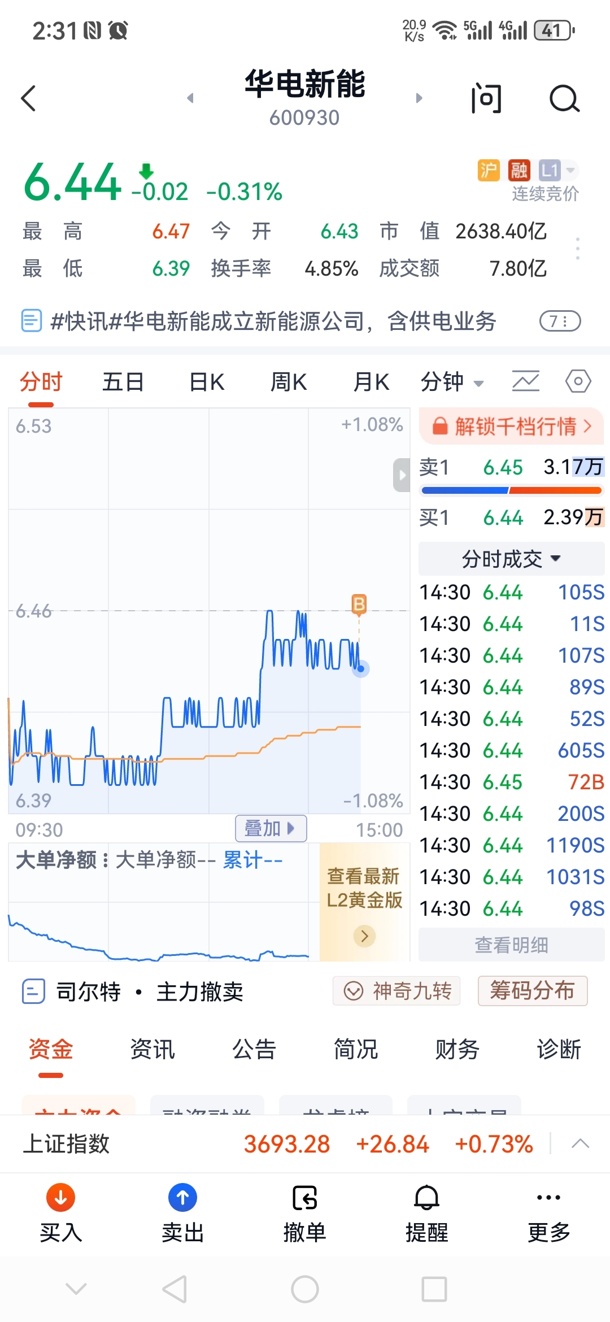Select the 诊断 tab
Image resolution: width=610 pixels, height=1322 pixels.
pyautogui.click(x=559, y=1050)
